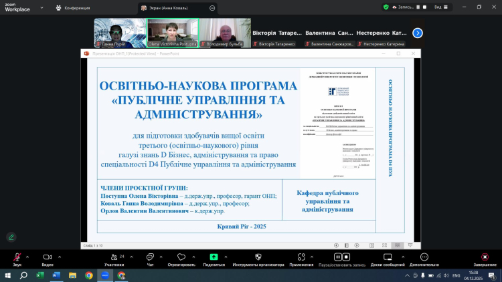Select Olena Postupna's video thumbnail

(x=173, y=32)
